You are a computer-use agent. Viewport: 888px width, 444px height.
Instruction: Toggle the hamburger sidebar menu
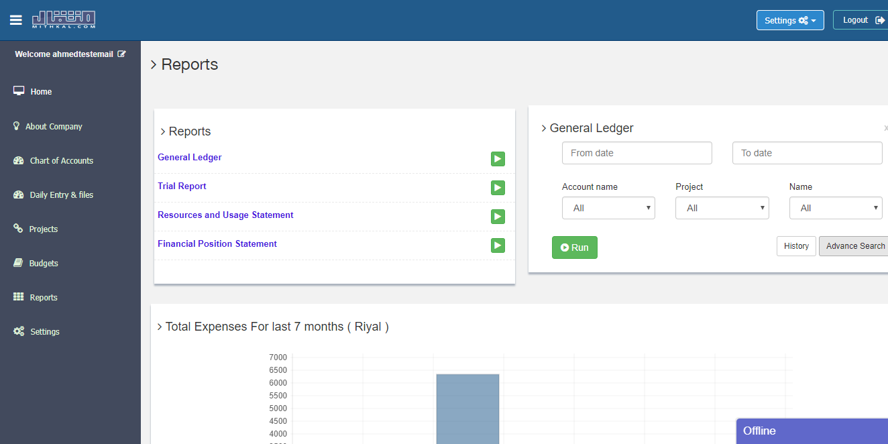click(16, 20)
